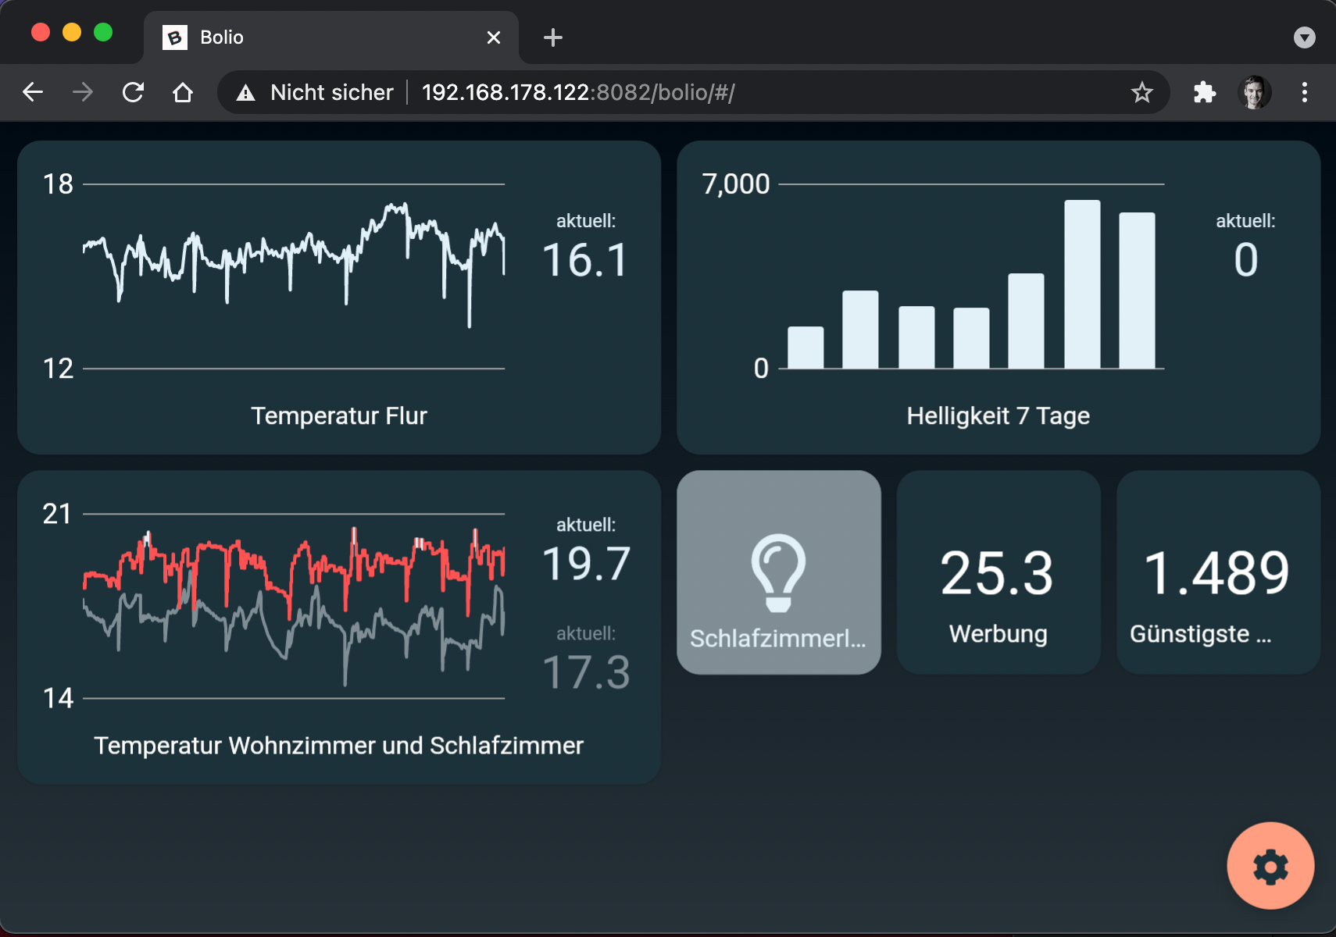Click the Temperatur Wohnzimmer und Schlafzimmer title
The image size is (1336, 937).
339,746
